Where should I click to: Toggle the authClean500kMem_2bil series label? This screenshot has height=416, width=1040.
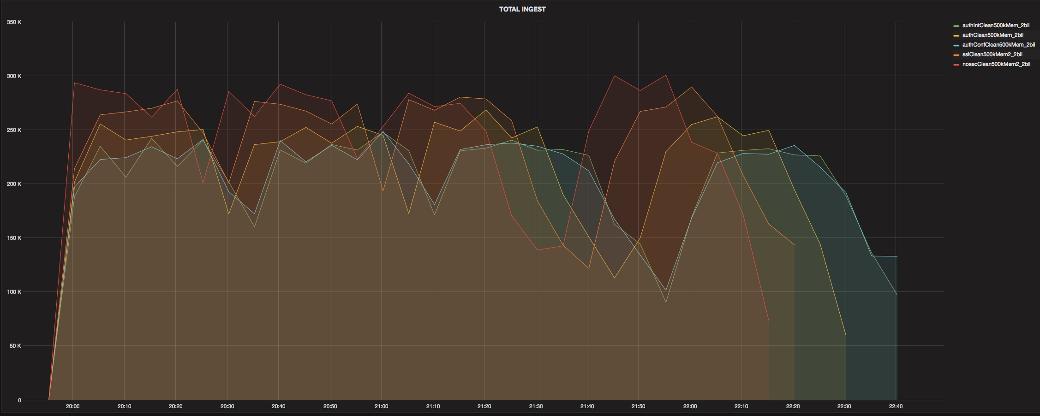click(x=992, y=35)
